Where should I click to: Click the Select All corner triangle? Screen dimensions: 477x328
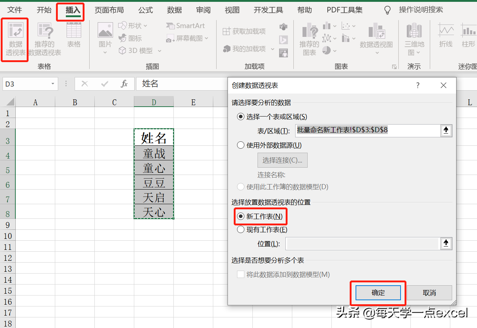(x=10, y=102)
